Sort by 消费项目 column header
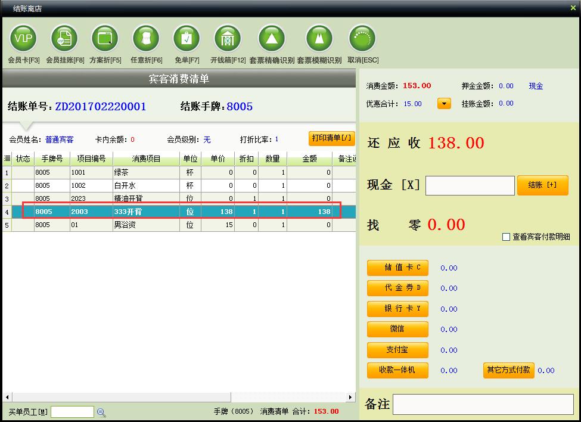 click(x=147, y=159)
